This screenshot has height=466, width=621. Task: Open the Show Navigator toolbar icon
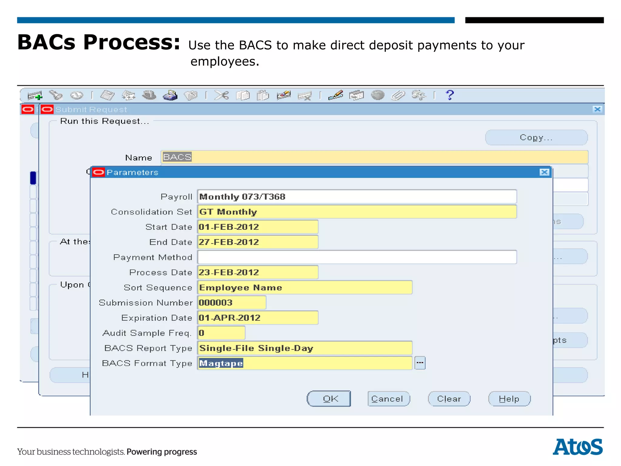(x=76, y=95)
